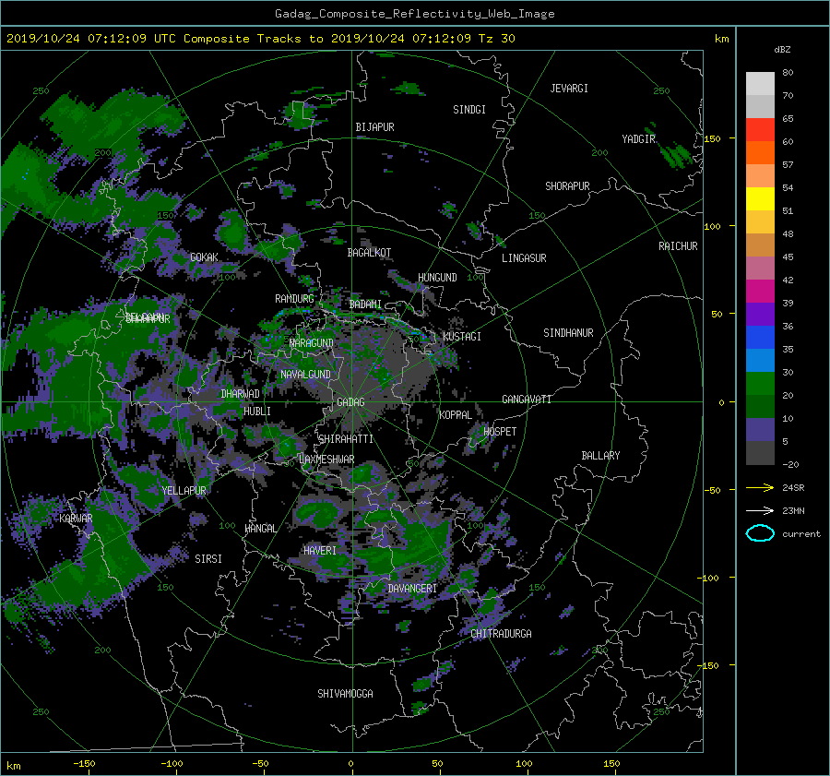Click the dark gray -20 dBZ legend swatch
Viewport: 830px width, 776px height.
coord(760,453)
